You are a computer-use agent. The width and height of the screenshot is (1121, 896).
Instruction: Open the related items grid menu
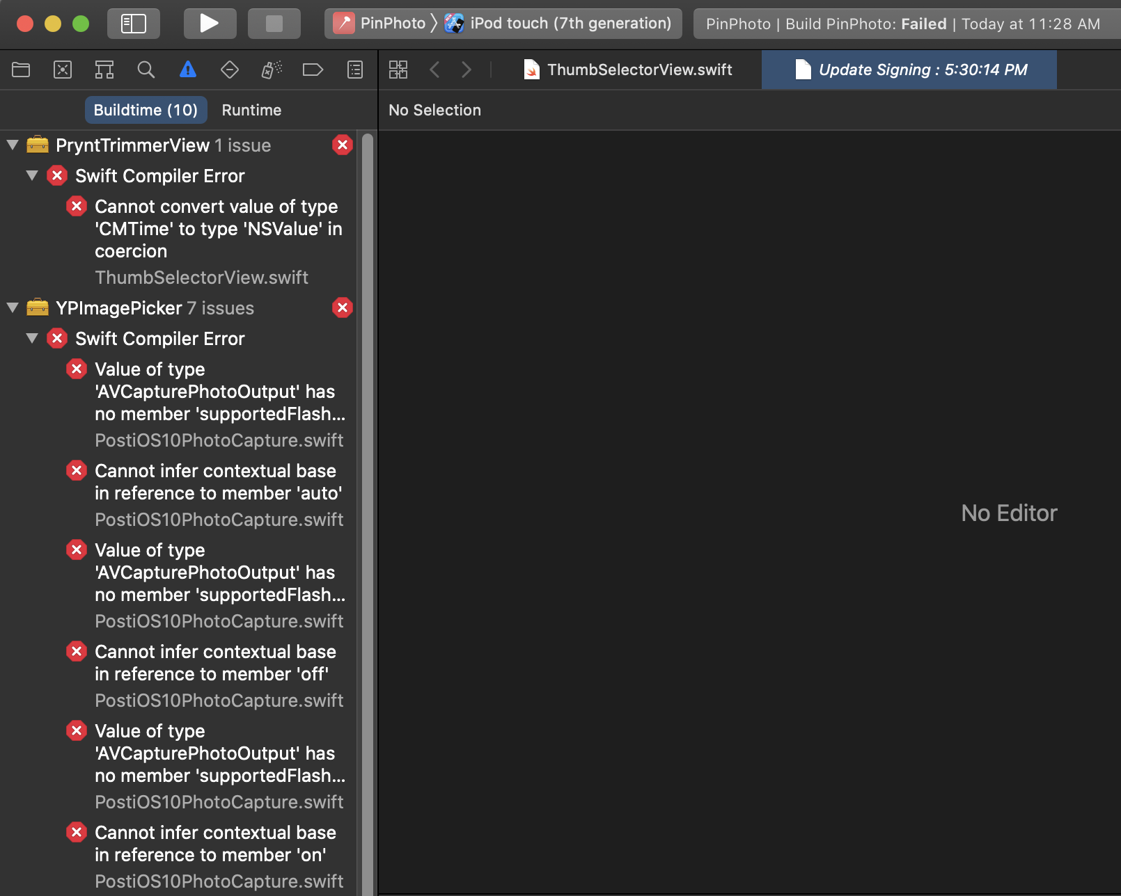(x=398, y=70)
